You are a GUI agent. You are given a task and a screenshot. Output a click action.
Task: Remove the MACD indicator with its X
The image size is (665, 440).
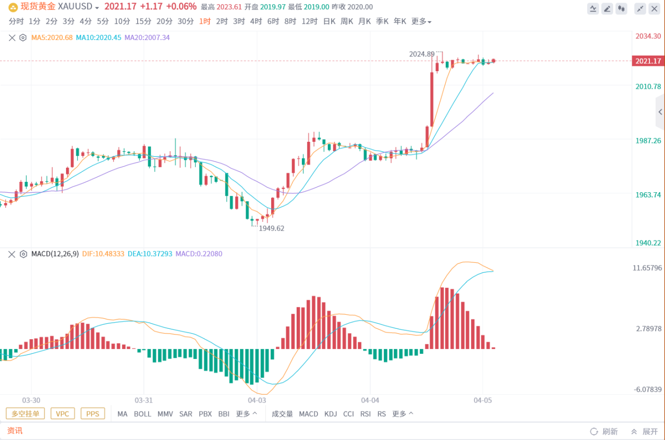pos(12,254)
